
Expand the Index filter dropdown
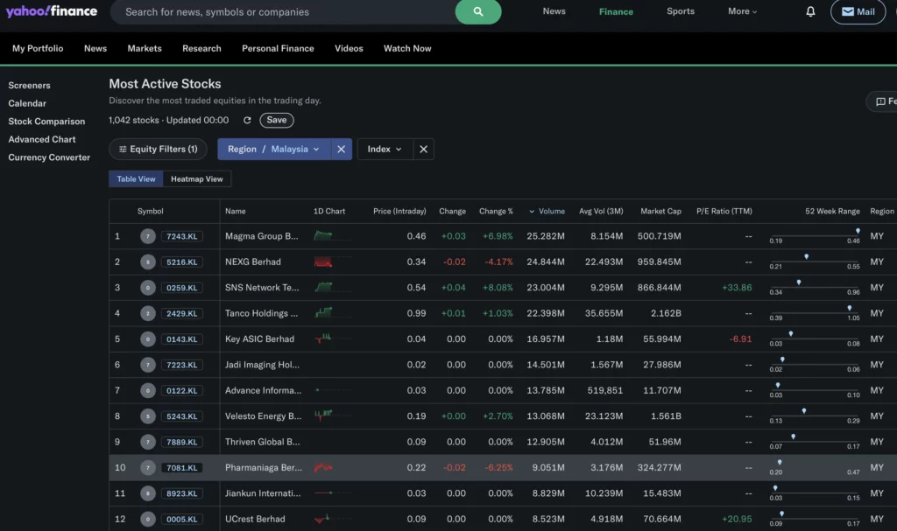pos(385,150)
